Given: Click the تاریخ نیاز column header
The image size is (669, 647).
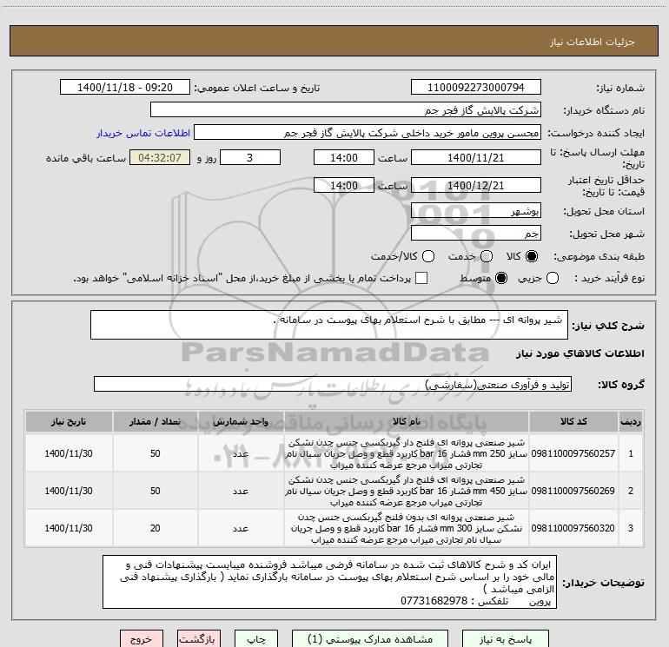Looking at the screenshot, I should (69, 421).
